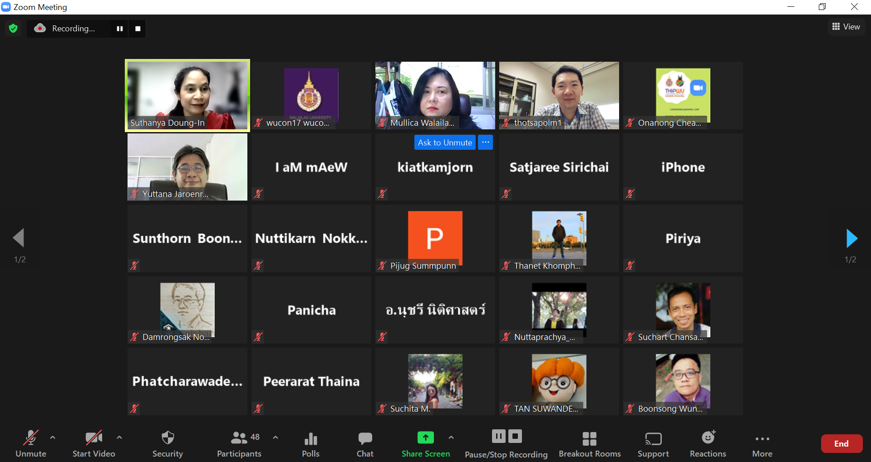Select the wucon17 participant tile

click(311, 96)
